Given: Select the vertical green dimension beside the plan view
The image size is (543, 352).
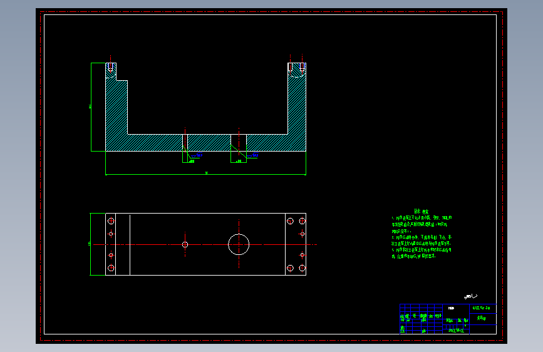Looking at the screenshot, I should click(x=90, y=244).
